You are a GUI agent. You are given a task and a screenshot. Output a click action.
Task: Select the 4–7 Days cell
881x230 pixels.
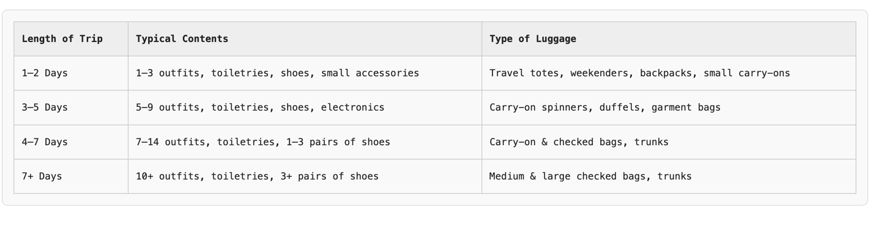pos(71,142)
